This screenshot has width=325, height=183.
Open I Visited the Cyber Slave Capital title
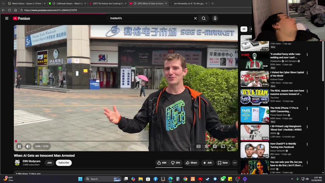(287, 74)
